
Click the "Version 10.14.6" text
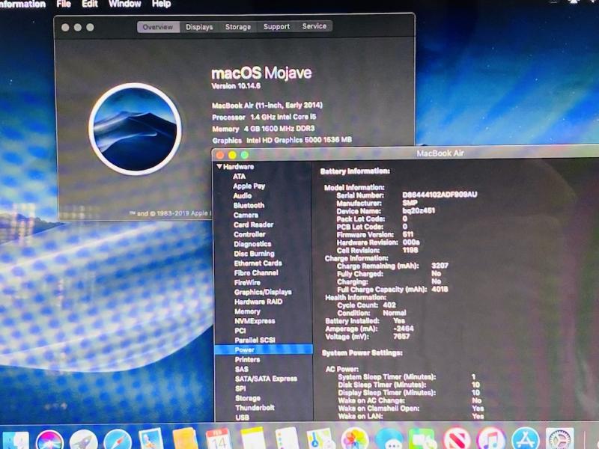pyautogui.click(x=236, y=86)
